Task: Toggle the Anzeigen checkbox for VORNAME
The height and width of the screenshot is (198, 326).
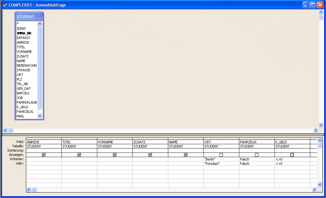Action: pos(115,155)
